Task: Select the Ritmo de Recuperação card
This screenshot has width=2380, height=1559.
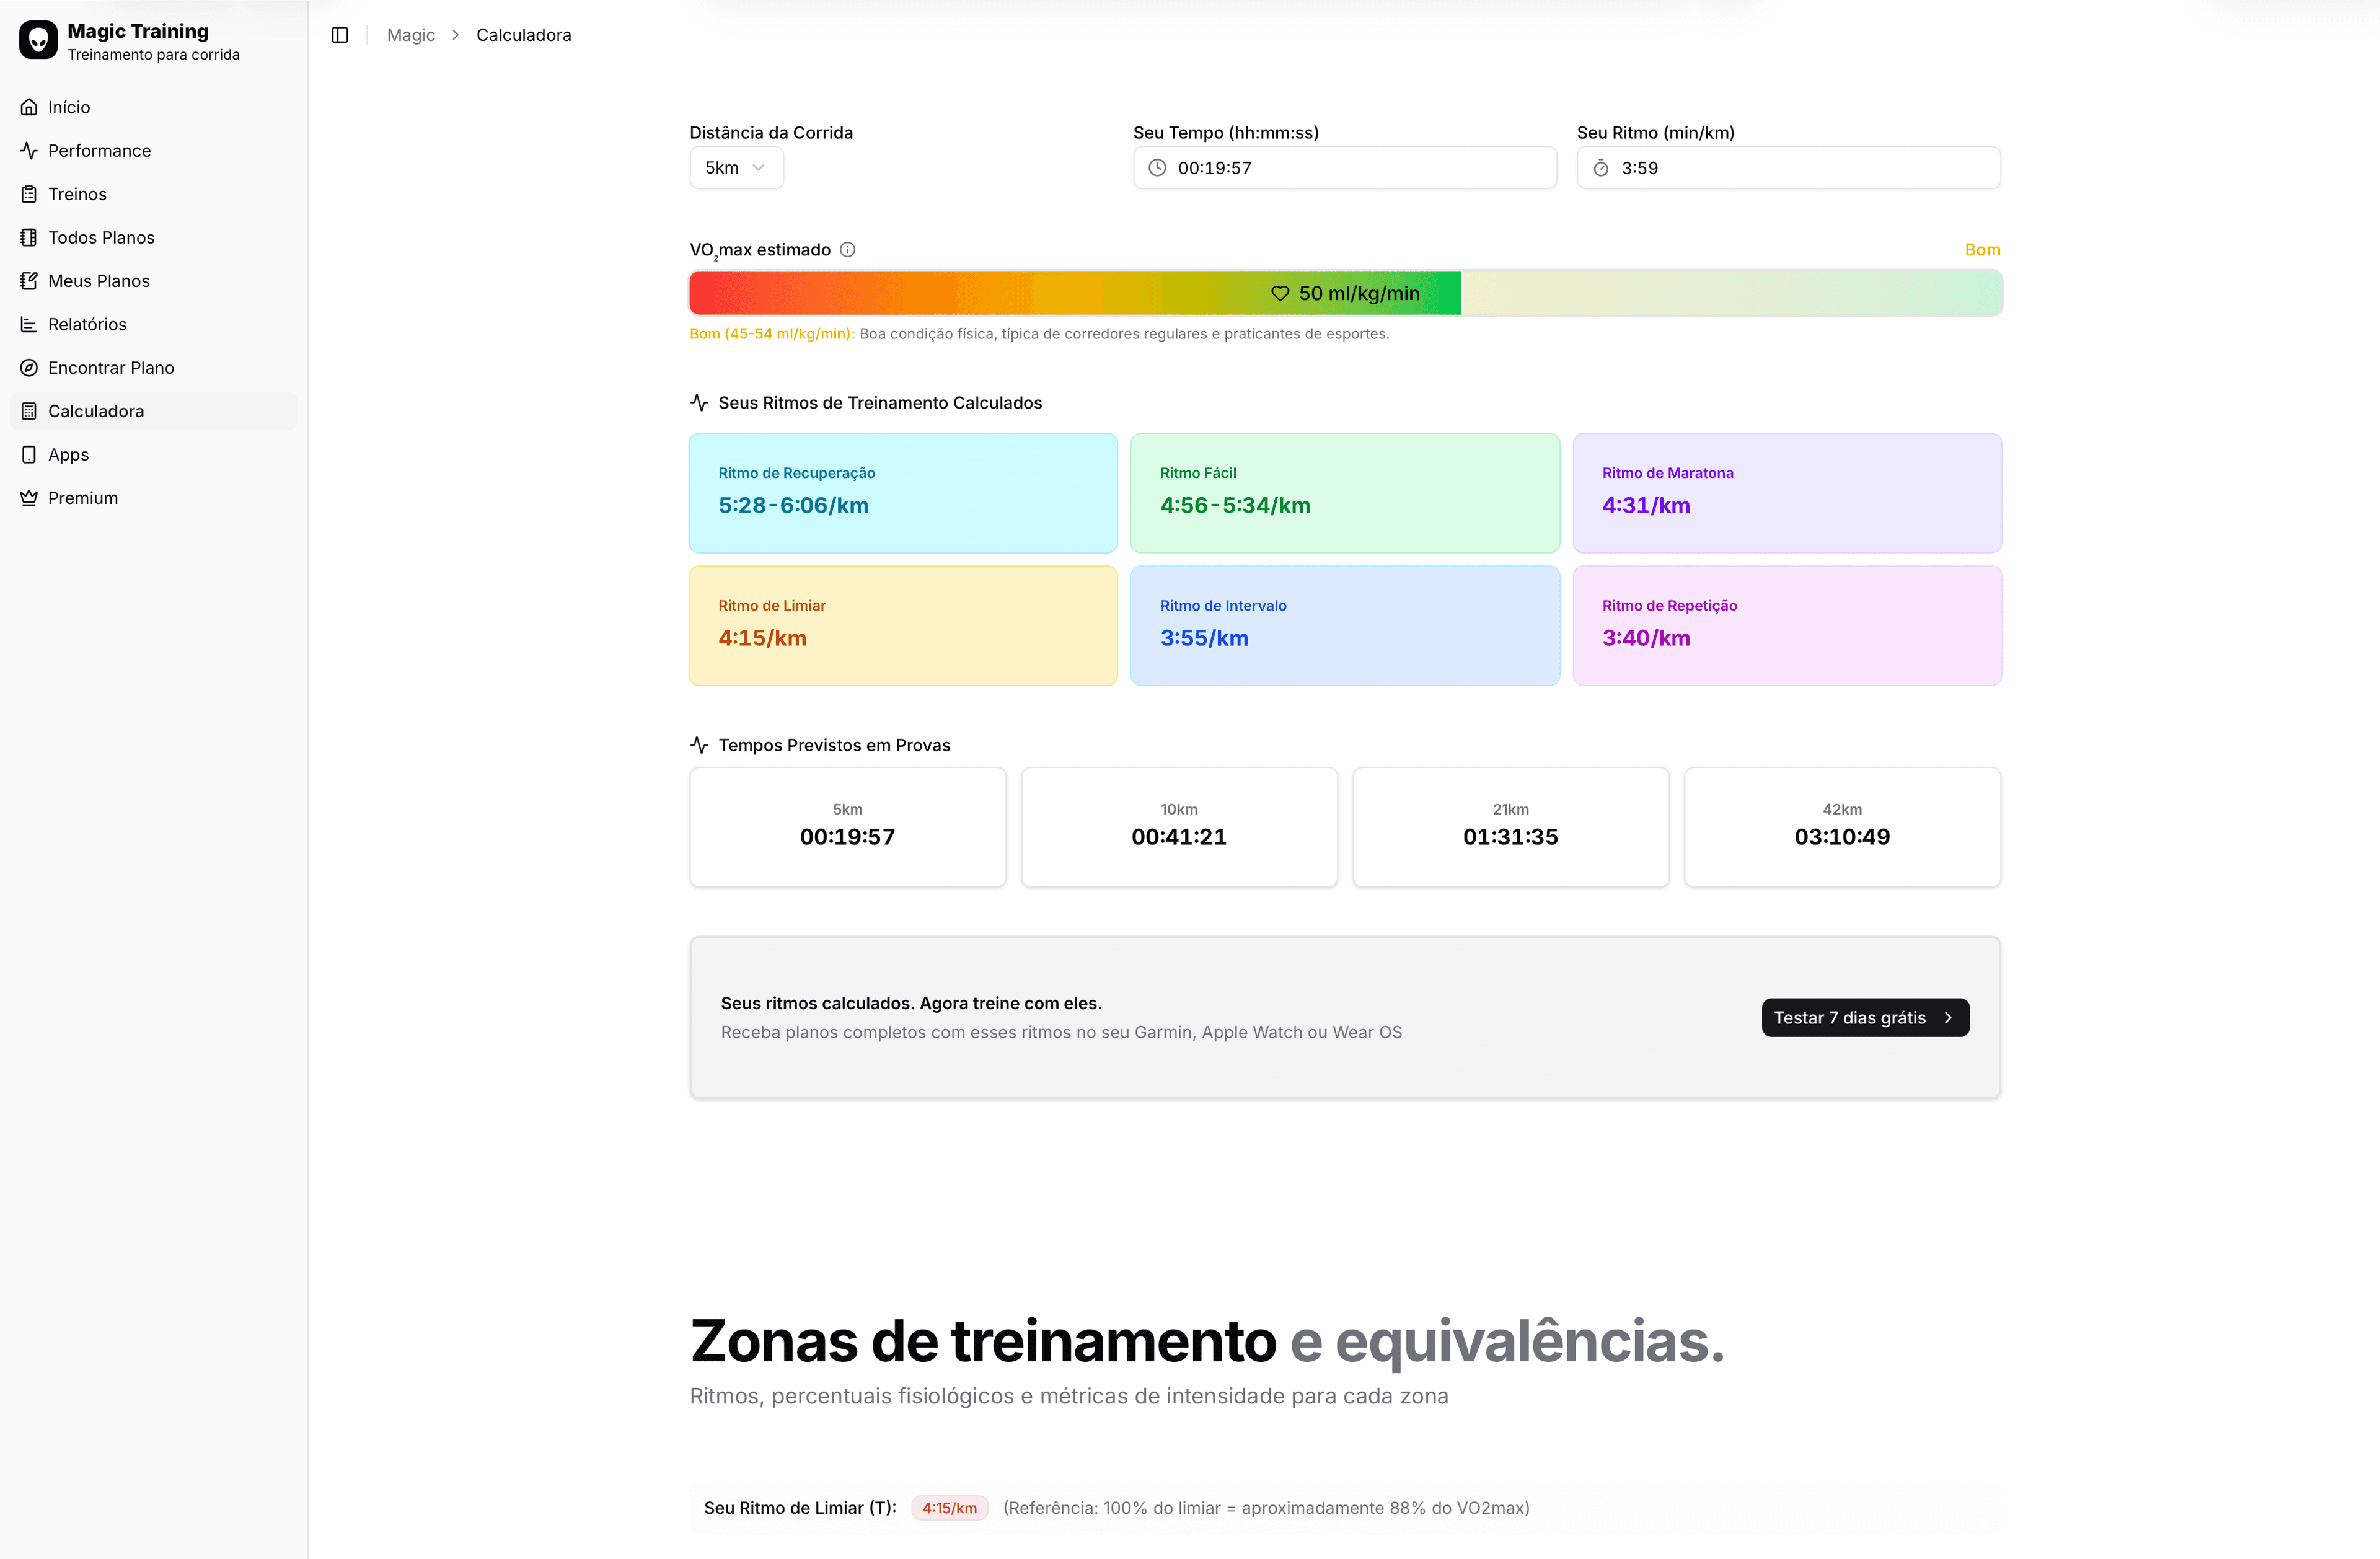Action: tap(903, 493)
